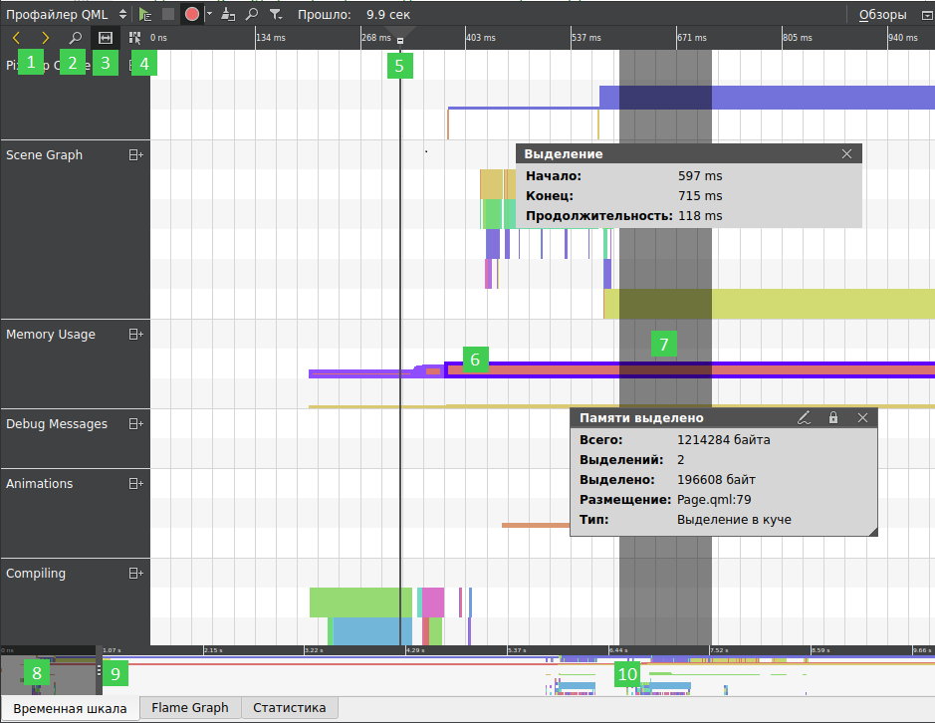Click the Прошло: 9.9 сек elapsed readout

[x=354, y=14]
